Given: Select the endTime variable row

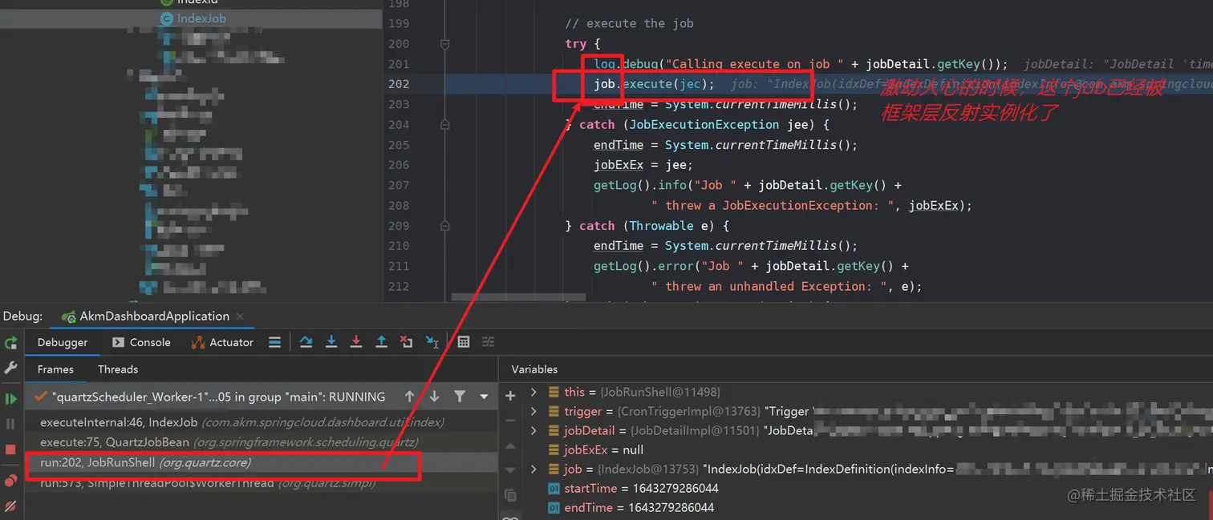Looking at the screenshot, I should (x=631, y=507).
